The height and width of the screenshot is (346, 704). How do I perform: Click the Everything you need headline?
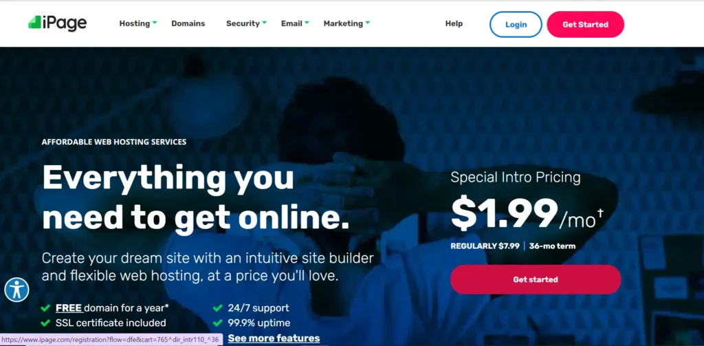[195, 197]
